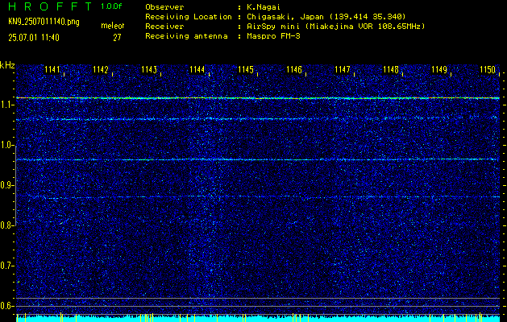
Task: Click the kHz axis unit label
Action: pyautogui.click(x=7, y=65)
